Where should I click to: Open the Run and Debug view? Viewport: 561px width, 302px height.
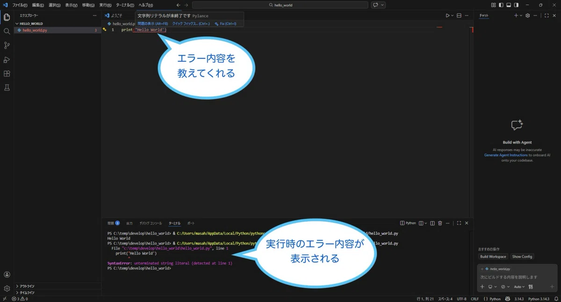pos(7,59)
